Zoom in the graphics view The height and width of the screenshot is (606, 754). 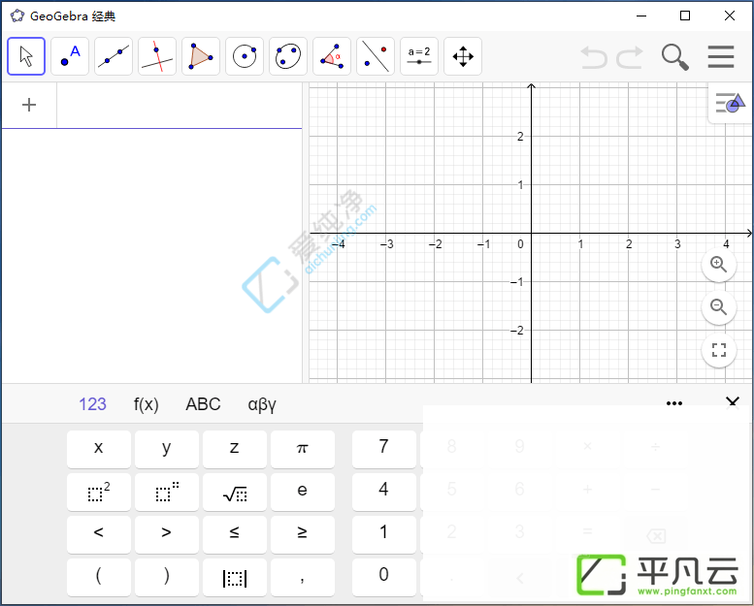click(x=719, y=265)
